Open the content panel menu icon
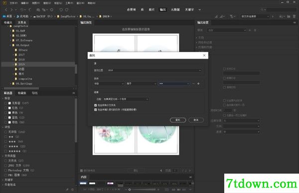Screen dimensions: 299x193 point(190,177)
